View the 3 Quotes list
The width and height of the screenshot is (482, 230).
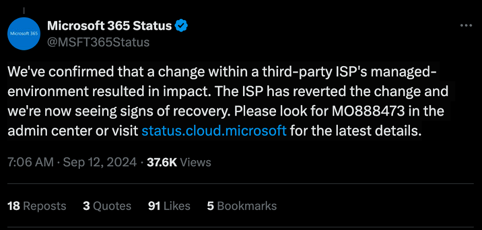click(x=107, y=206)
